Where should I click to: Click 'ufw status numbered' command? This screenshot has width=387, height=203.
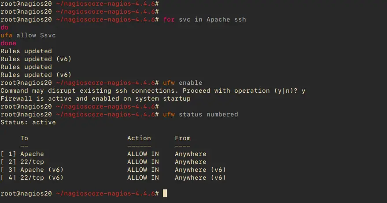point(200,114)
